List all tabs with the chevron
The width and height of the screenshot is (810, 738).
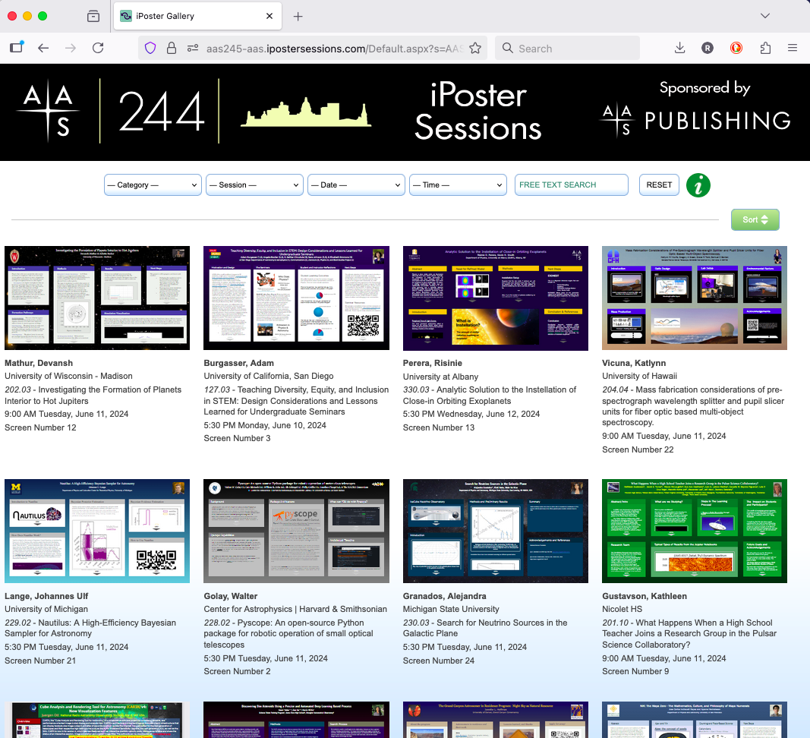coord(764,16)
